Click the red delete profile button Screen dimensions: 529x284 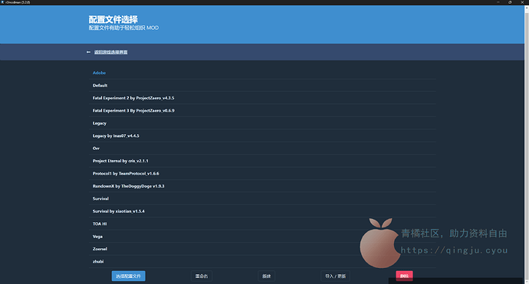pyautogui.click(x=404, y=276)
